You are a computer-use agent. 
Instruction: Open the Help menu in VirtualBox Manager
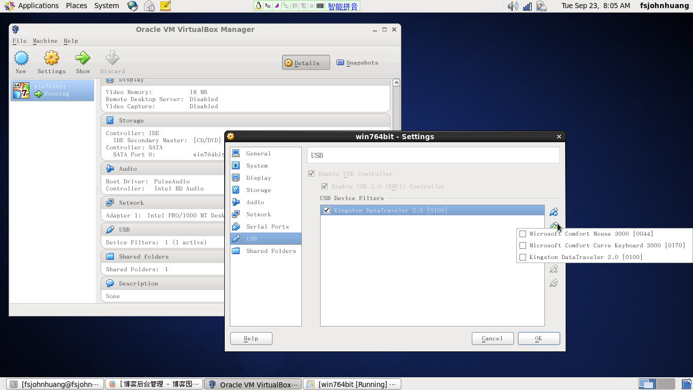[71, 41]
